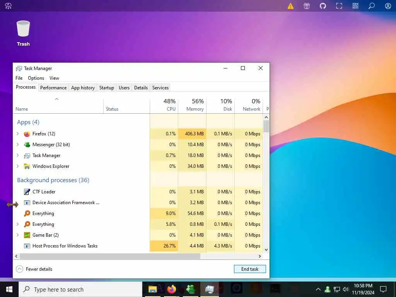Click the horizontal scrollbar right arrow
Image resolution: width=396 pixels, height=297 pixels.
[259, 256]
